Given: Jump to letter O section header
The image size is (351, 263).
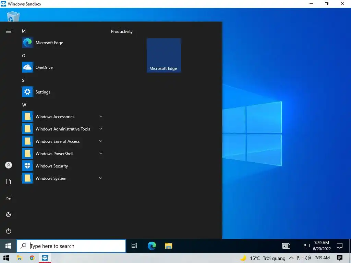Looking at the screenshot, I should (x=24, y=56).
